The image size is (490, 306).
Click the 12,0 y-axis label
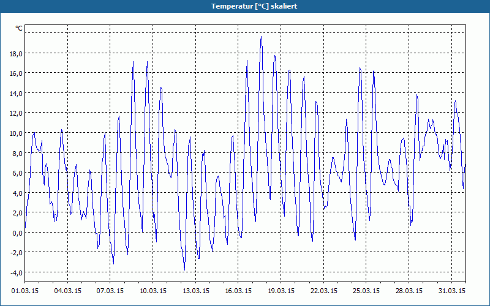[x=16, y=113]
